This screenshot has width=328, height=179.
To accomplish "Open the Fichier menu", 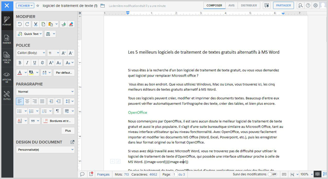I will coord(25,5).
